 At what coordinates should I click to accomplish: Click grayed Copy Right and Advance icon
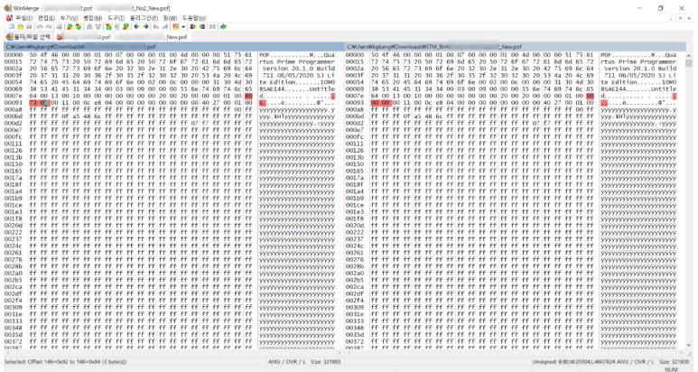[156, 27]
